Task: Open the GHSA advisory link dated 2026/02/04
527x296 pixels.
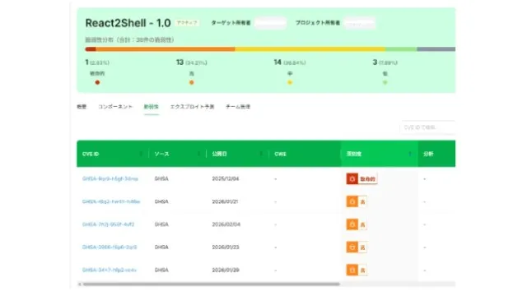Action: (x=108, y=224)
